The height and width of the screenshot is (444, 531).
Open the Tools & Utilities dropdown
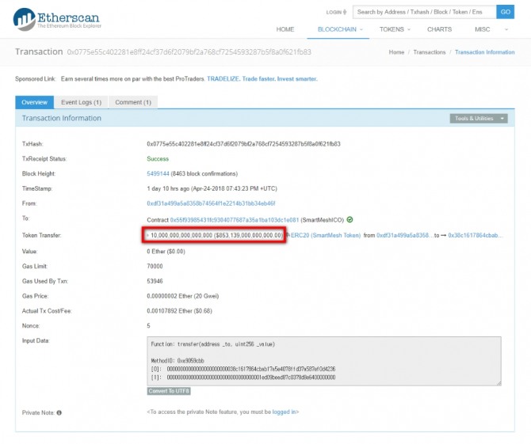(479, 119)
